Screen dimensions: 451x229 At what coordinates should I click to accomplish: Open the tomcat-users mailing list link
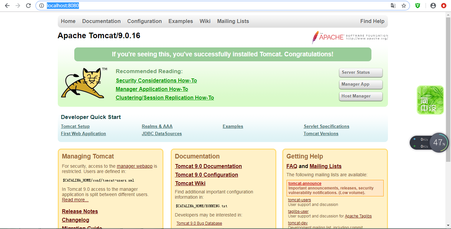point(299,200)
